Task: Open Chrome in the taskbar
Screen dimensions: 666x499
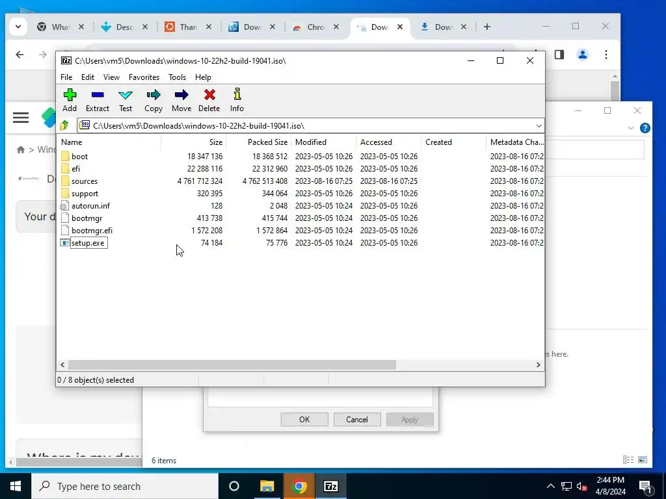Action: pos(299,486)
